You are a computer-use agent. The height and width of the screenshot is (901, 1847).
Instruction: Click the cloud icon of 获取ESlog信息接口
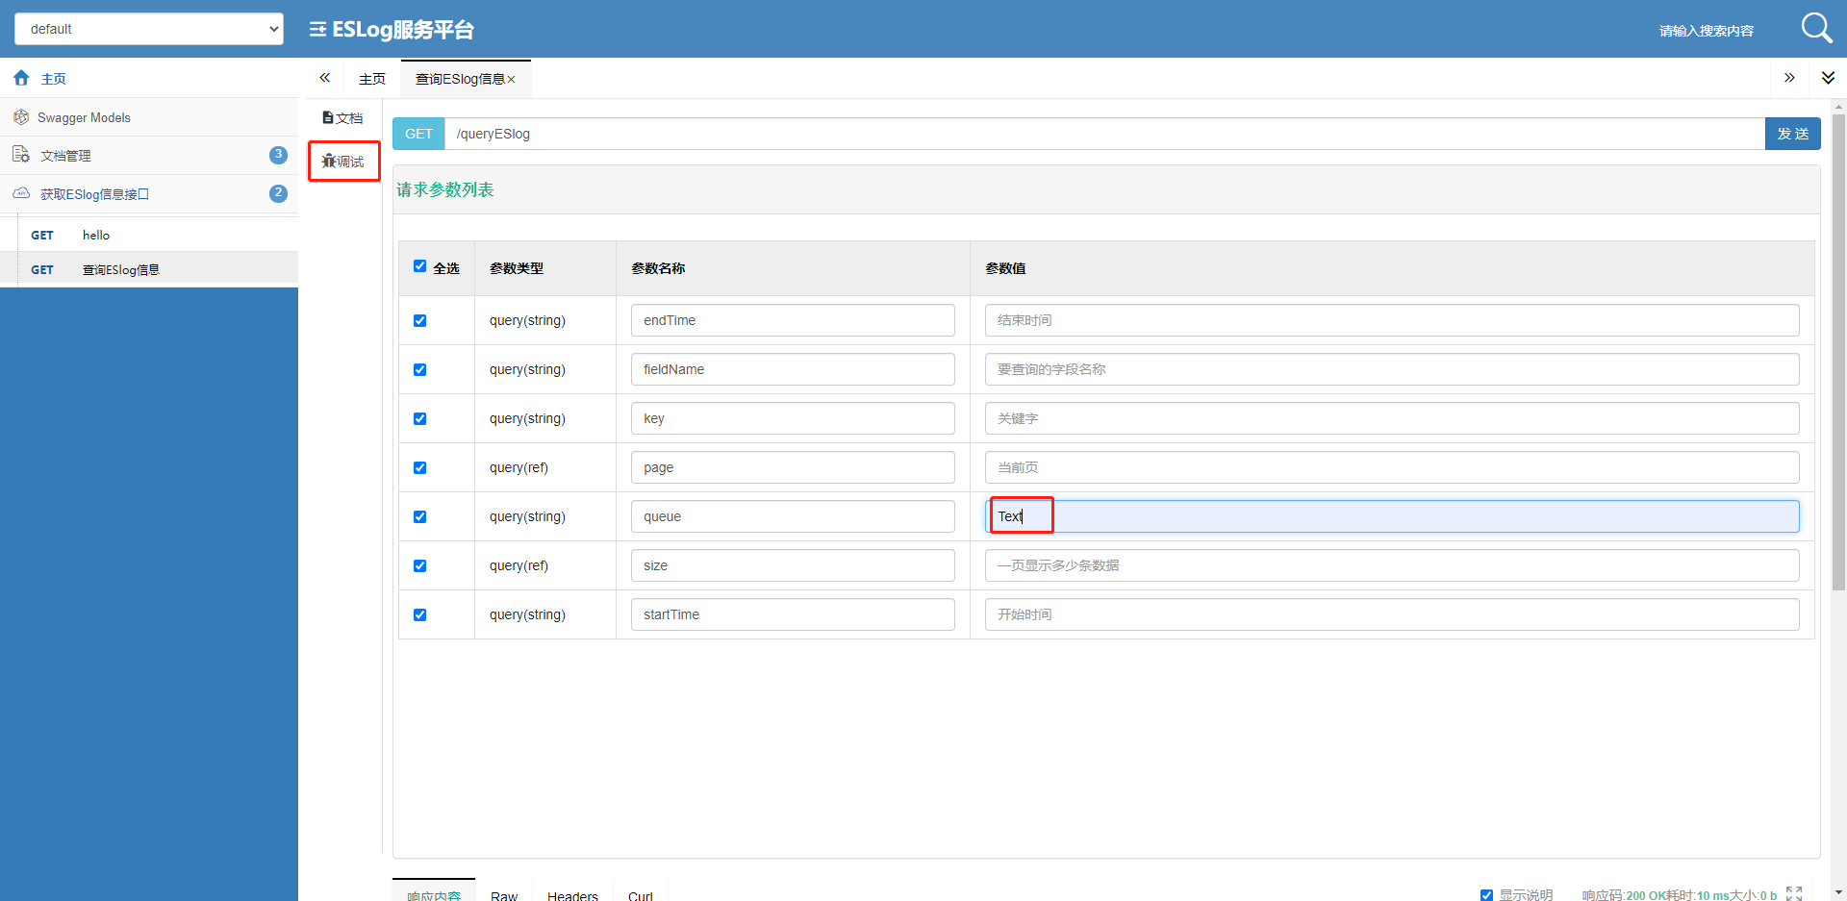coord(21,193)
